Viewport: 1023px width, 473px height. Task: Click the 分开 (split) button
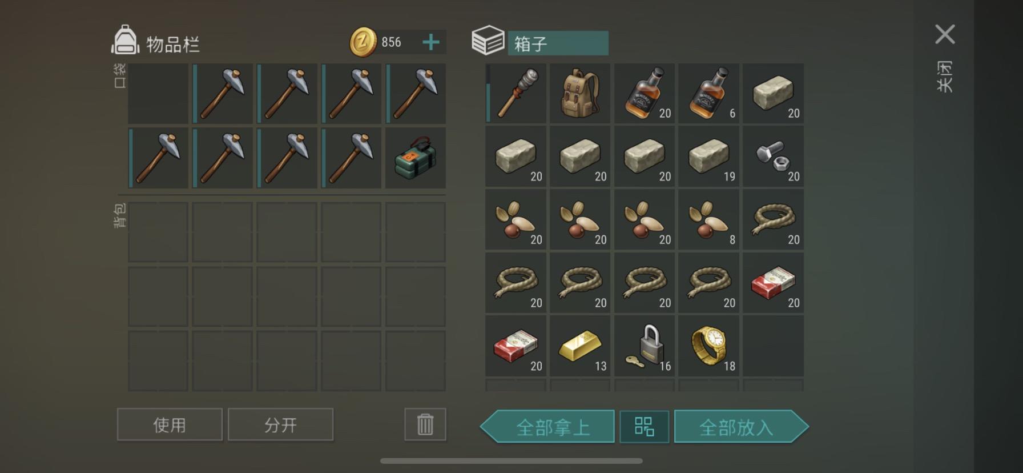point(280,424)
